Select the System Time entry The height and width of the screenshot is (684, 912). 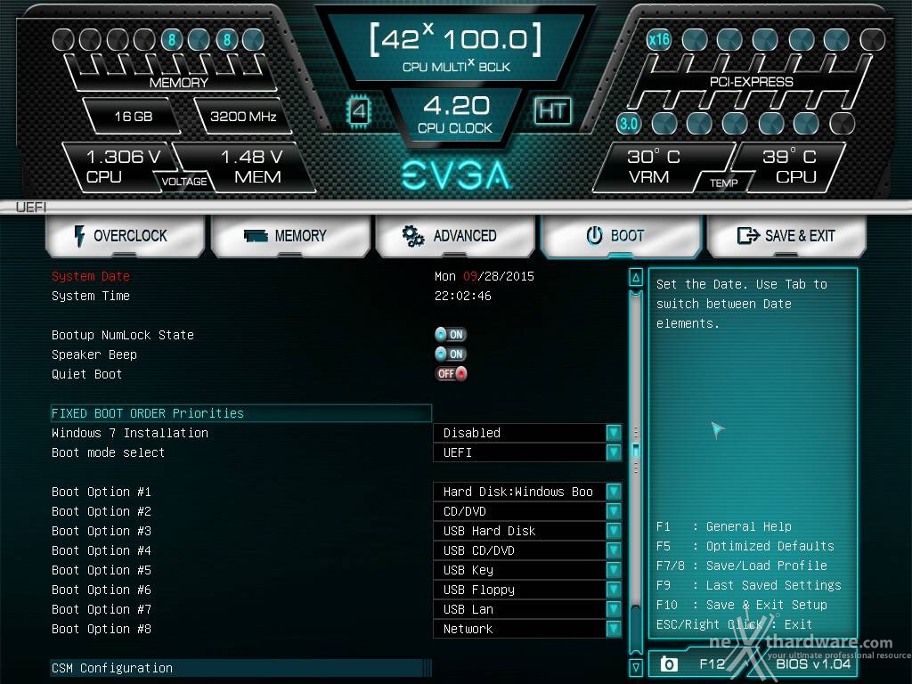click(x=91, y=296)
